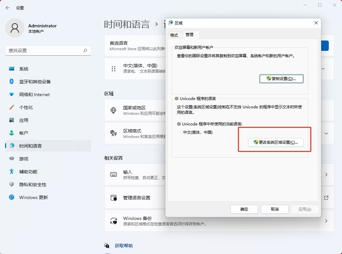Click the keyboard icon beside 输入
The height and width of the screenshot is (254, 342).
114,174
